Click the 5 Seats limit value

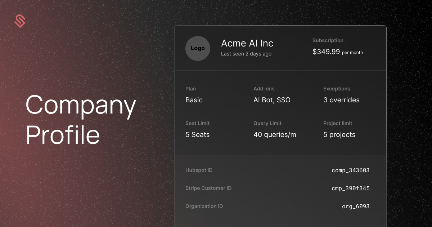pos(197,134)
